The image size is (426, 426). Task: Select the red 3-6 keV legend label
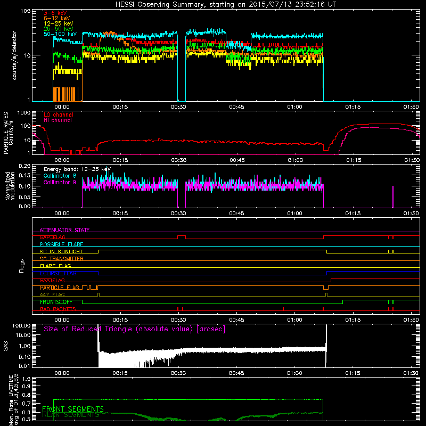coord(55,13)
